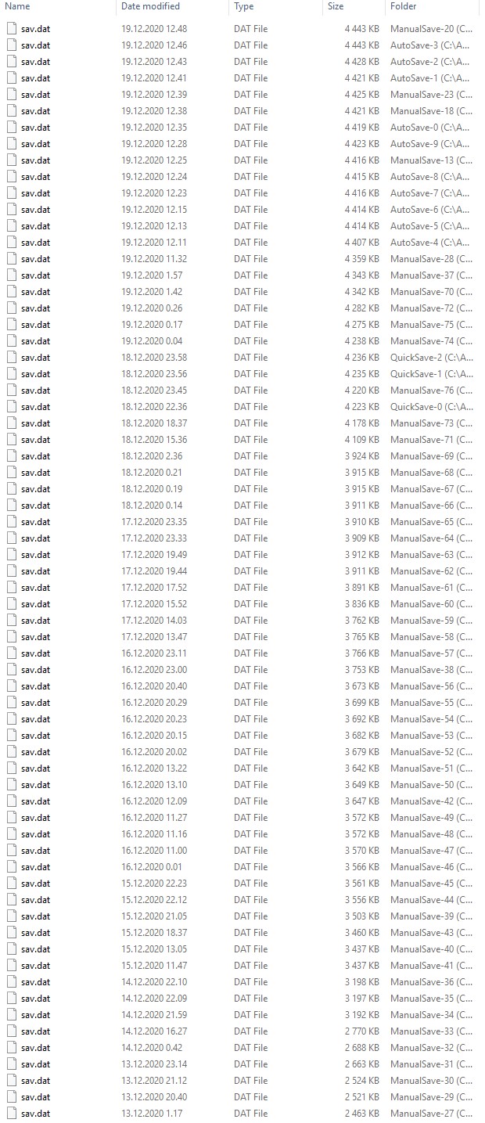485x1123 pixels.
Task: Select file icon for the QuickSave-0 save file
Action: (x=11, y=406)
